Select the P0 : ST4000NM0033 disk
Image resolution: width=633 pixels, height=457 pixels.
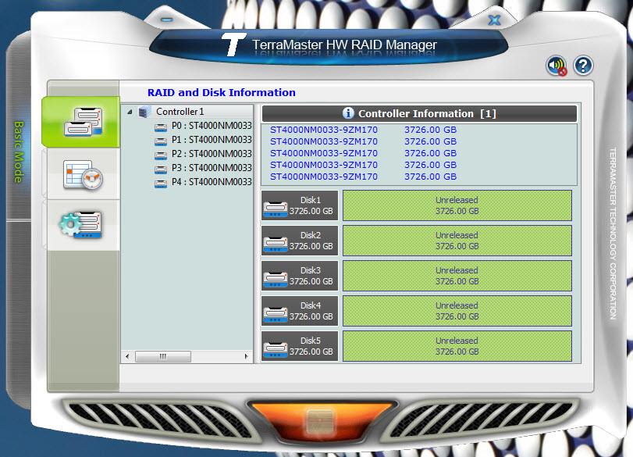(212, 126)
